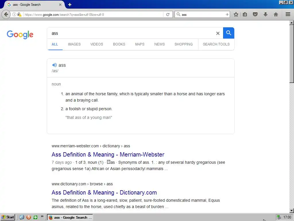Open the Firefox search bar magnifier icon

[178, 14]
